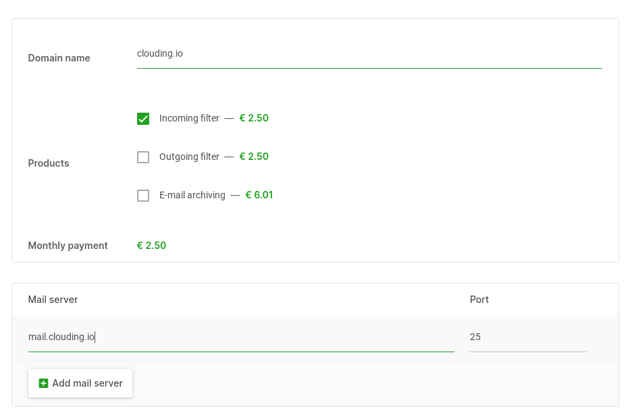Click the Outgoing filter € 2.50 price
Screen dimensions: 632x417
coord(254,157)
